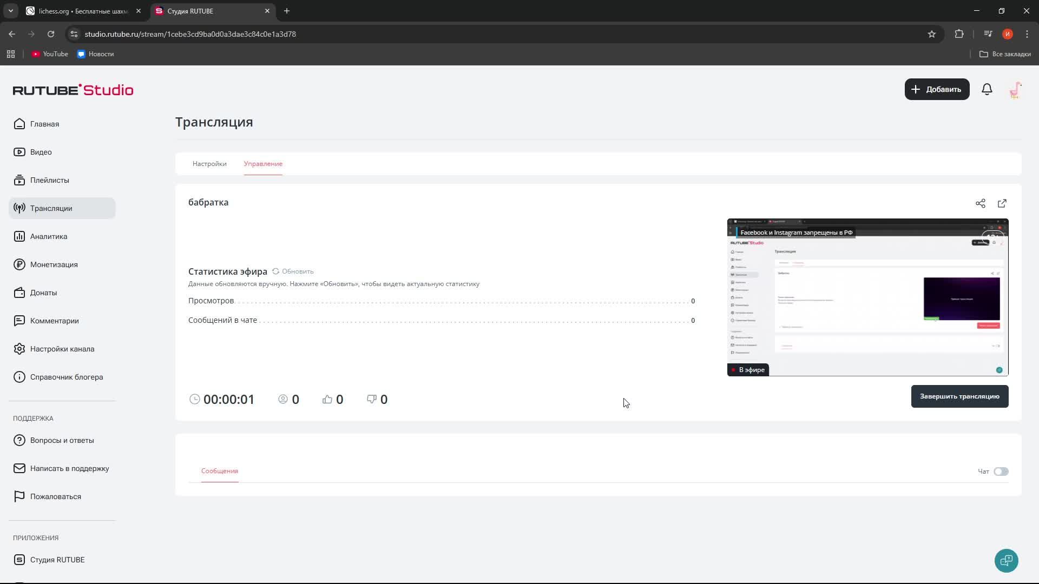Go to Монетизация section
Screen dimensions: 1039x584
[x=54, y=264]
